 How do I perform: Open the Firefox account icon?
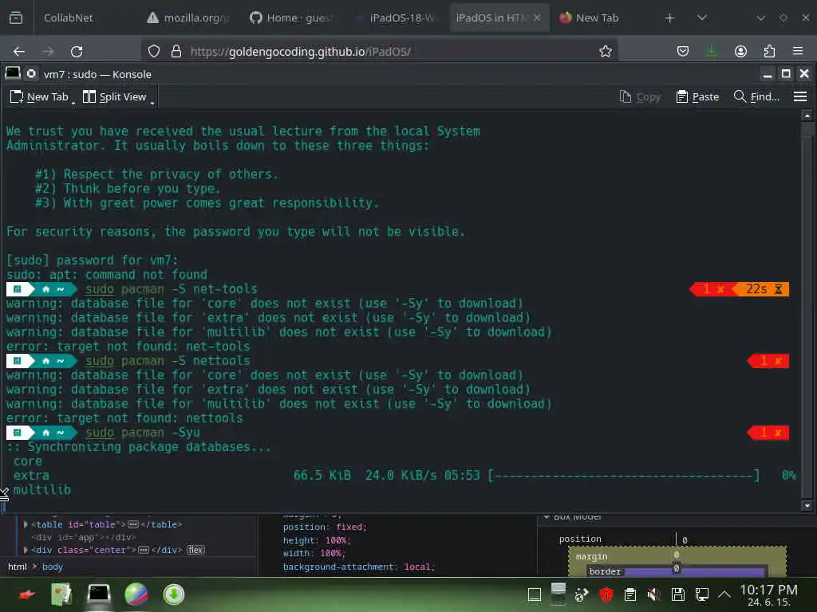tap(740, 51)
